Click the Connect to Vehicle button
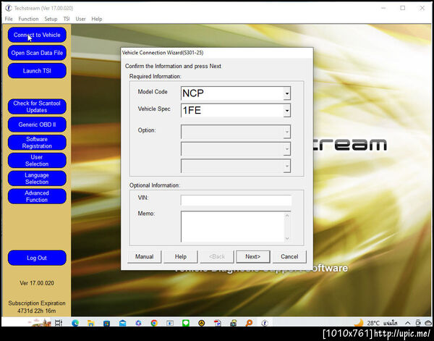Screen dimensions: 434x341 coord(37,35)
